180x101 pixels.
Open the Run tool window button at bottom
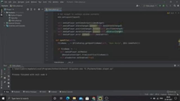point(7,92)
